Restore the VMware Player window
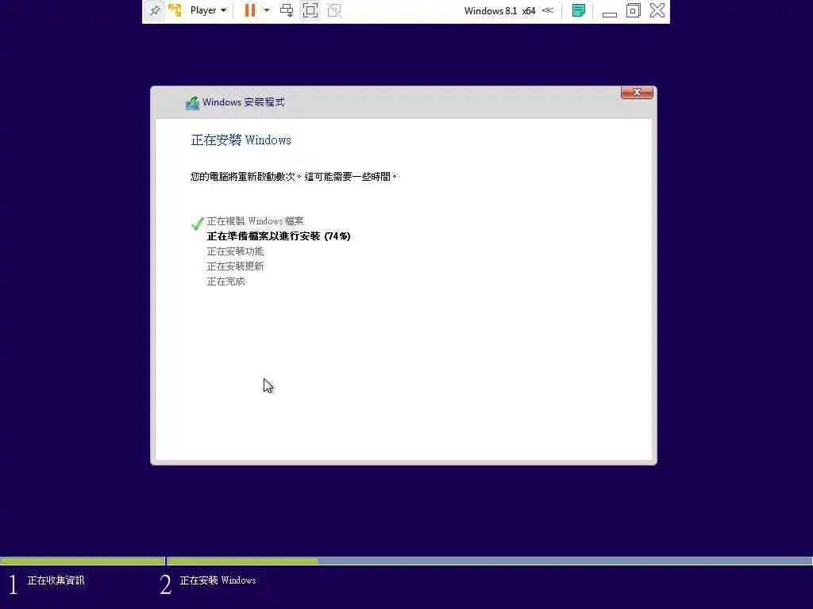This screenshot has width=813, height=609. coord(633,10)
